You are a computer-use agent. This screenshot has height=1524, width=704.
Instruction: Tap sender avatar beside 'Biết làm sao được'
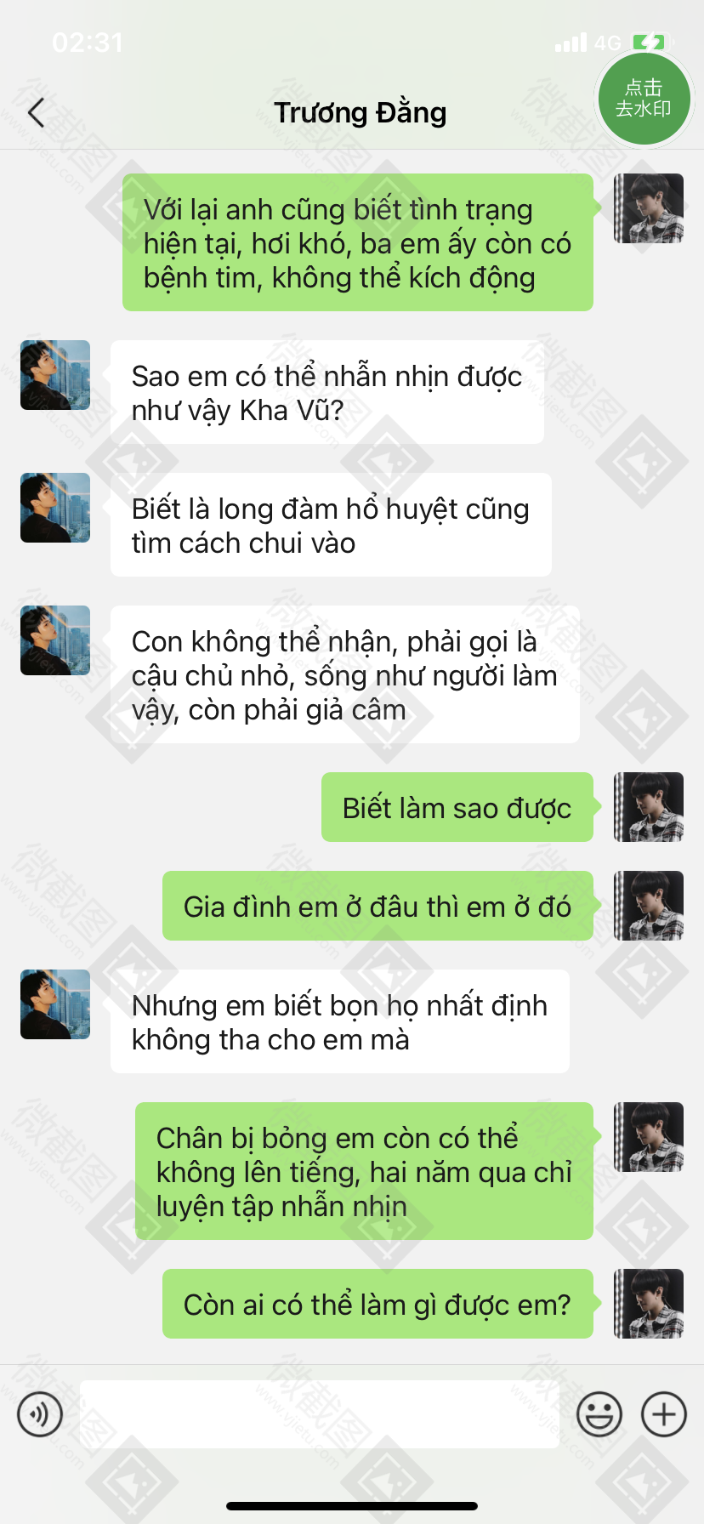pos(649,807)
